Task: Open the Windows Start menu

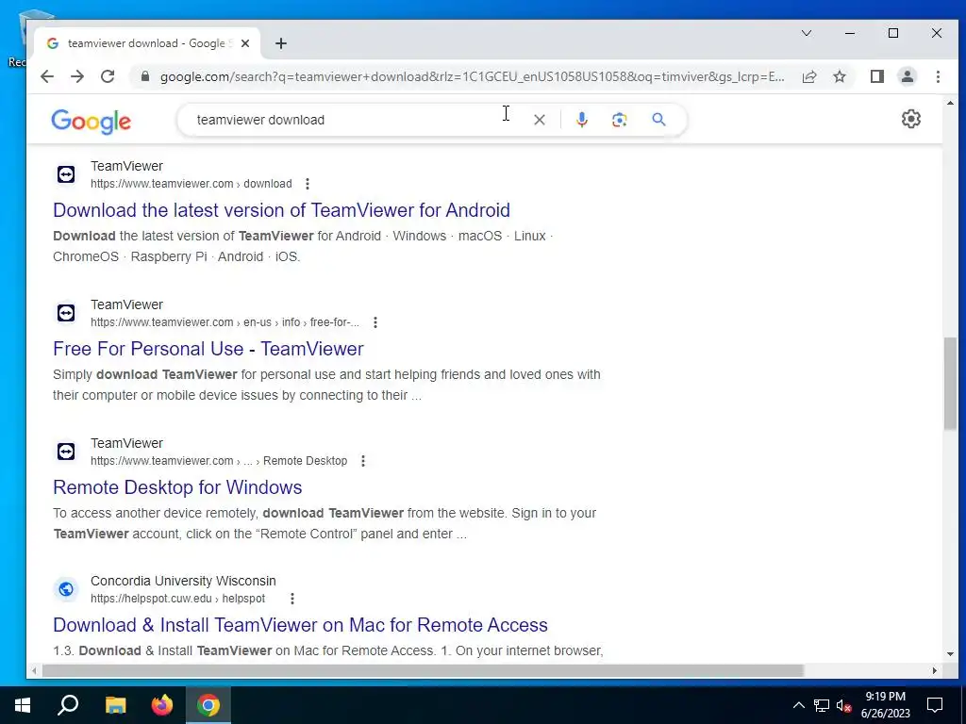Action: [x=23, y=705]
